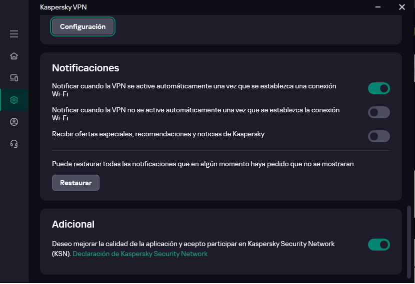Viewport: 415px width, 284px height.
Task: Enable notification when VPN is not activated
Action: pos(378,112)
